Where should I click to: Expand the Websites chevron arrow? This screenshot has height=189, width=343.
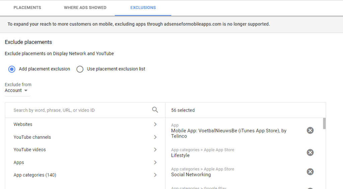(155, 124)
